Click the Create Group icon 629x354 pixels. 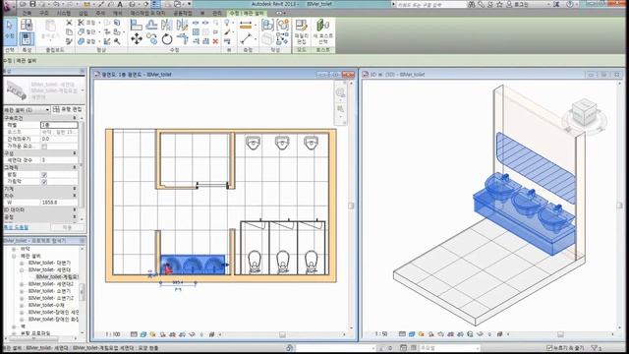tap(282, 25)
